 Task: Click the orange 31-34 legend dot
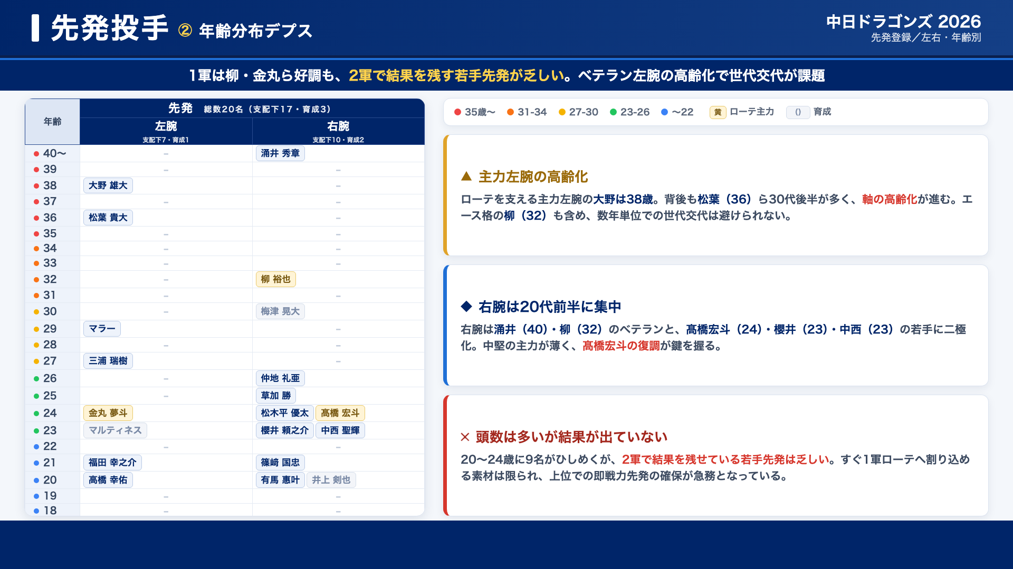point(511,112)
